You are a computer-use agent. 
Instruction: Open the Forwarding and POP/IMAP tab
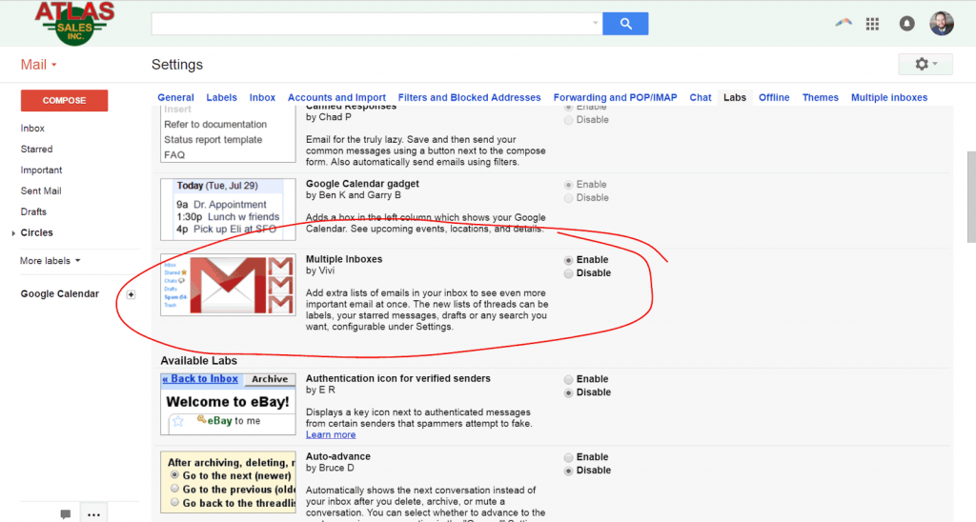click(615, 98)
